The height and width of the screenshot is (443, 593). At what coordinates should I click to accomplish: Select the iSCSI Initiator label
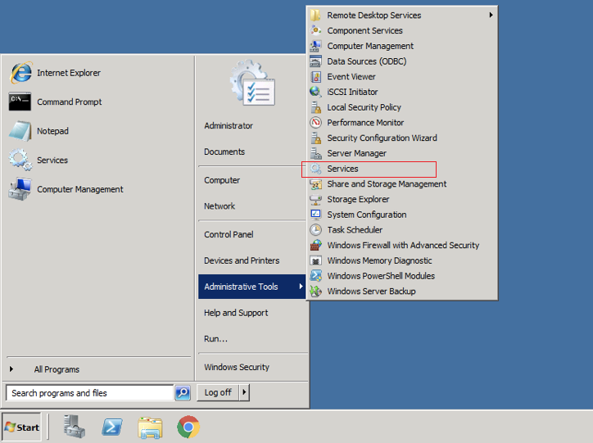[352, 92]
